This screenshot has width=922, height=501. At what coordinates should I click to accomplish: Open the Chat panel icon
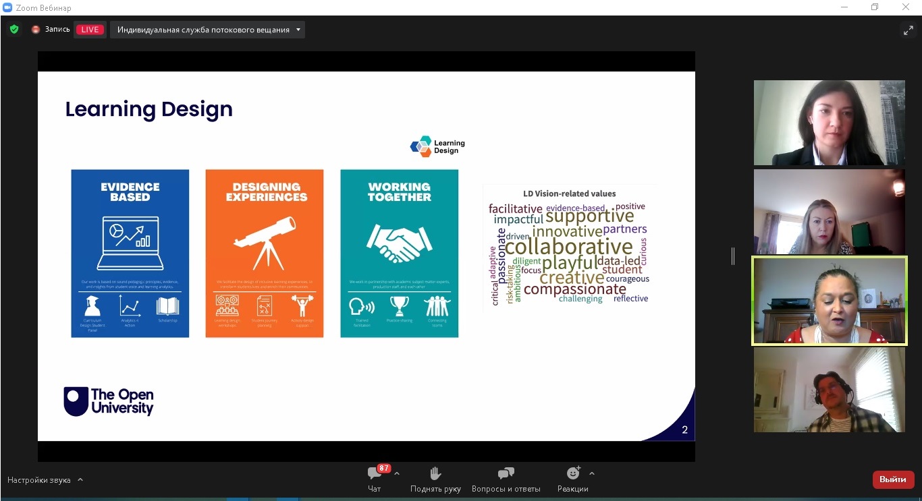374,473
